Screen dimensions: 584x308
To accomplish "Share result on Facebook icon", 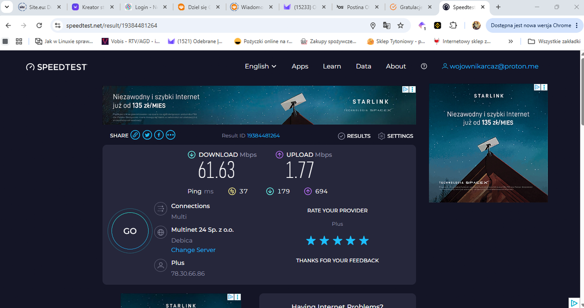I will pos(159,135).
